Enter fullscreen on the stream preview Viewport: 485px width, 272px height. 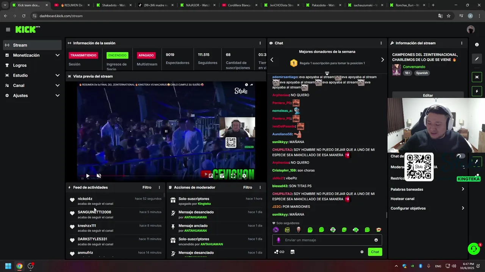pyautogui.click(x=233, y=176)
